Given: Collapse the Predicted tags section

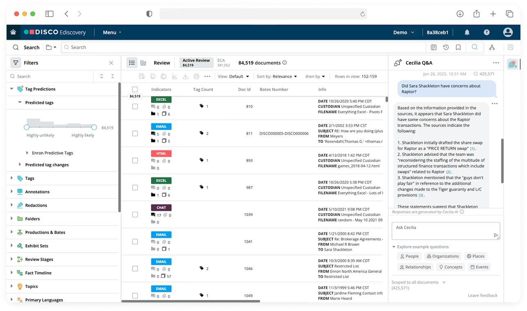Looking at the screenshot, I should point(19,102).
